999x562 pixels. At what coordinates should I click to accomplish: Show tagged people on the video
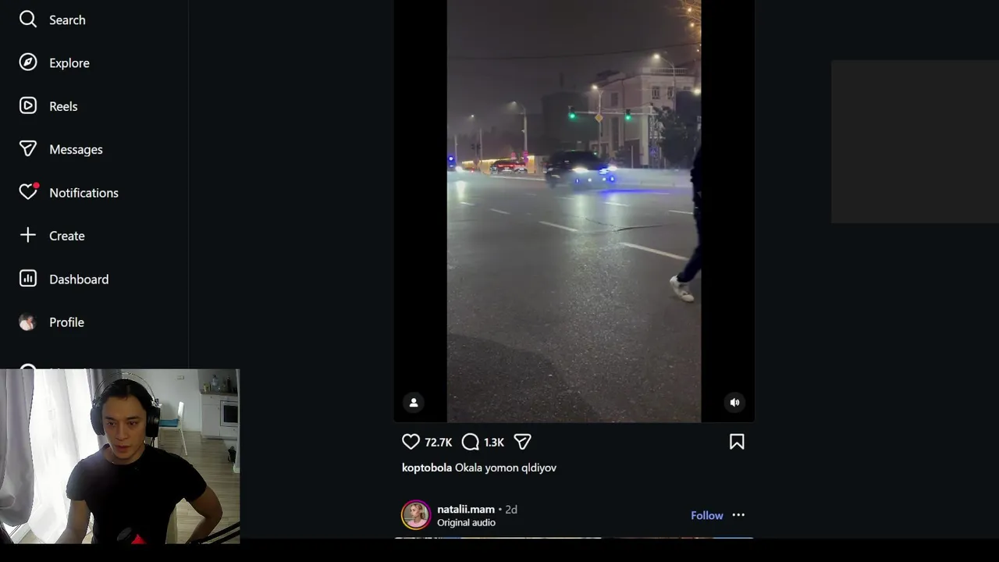tap(414, 403)
